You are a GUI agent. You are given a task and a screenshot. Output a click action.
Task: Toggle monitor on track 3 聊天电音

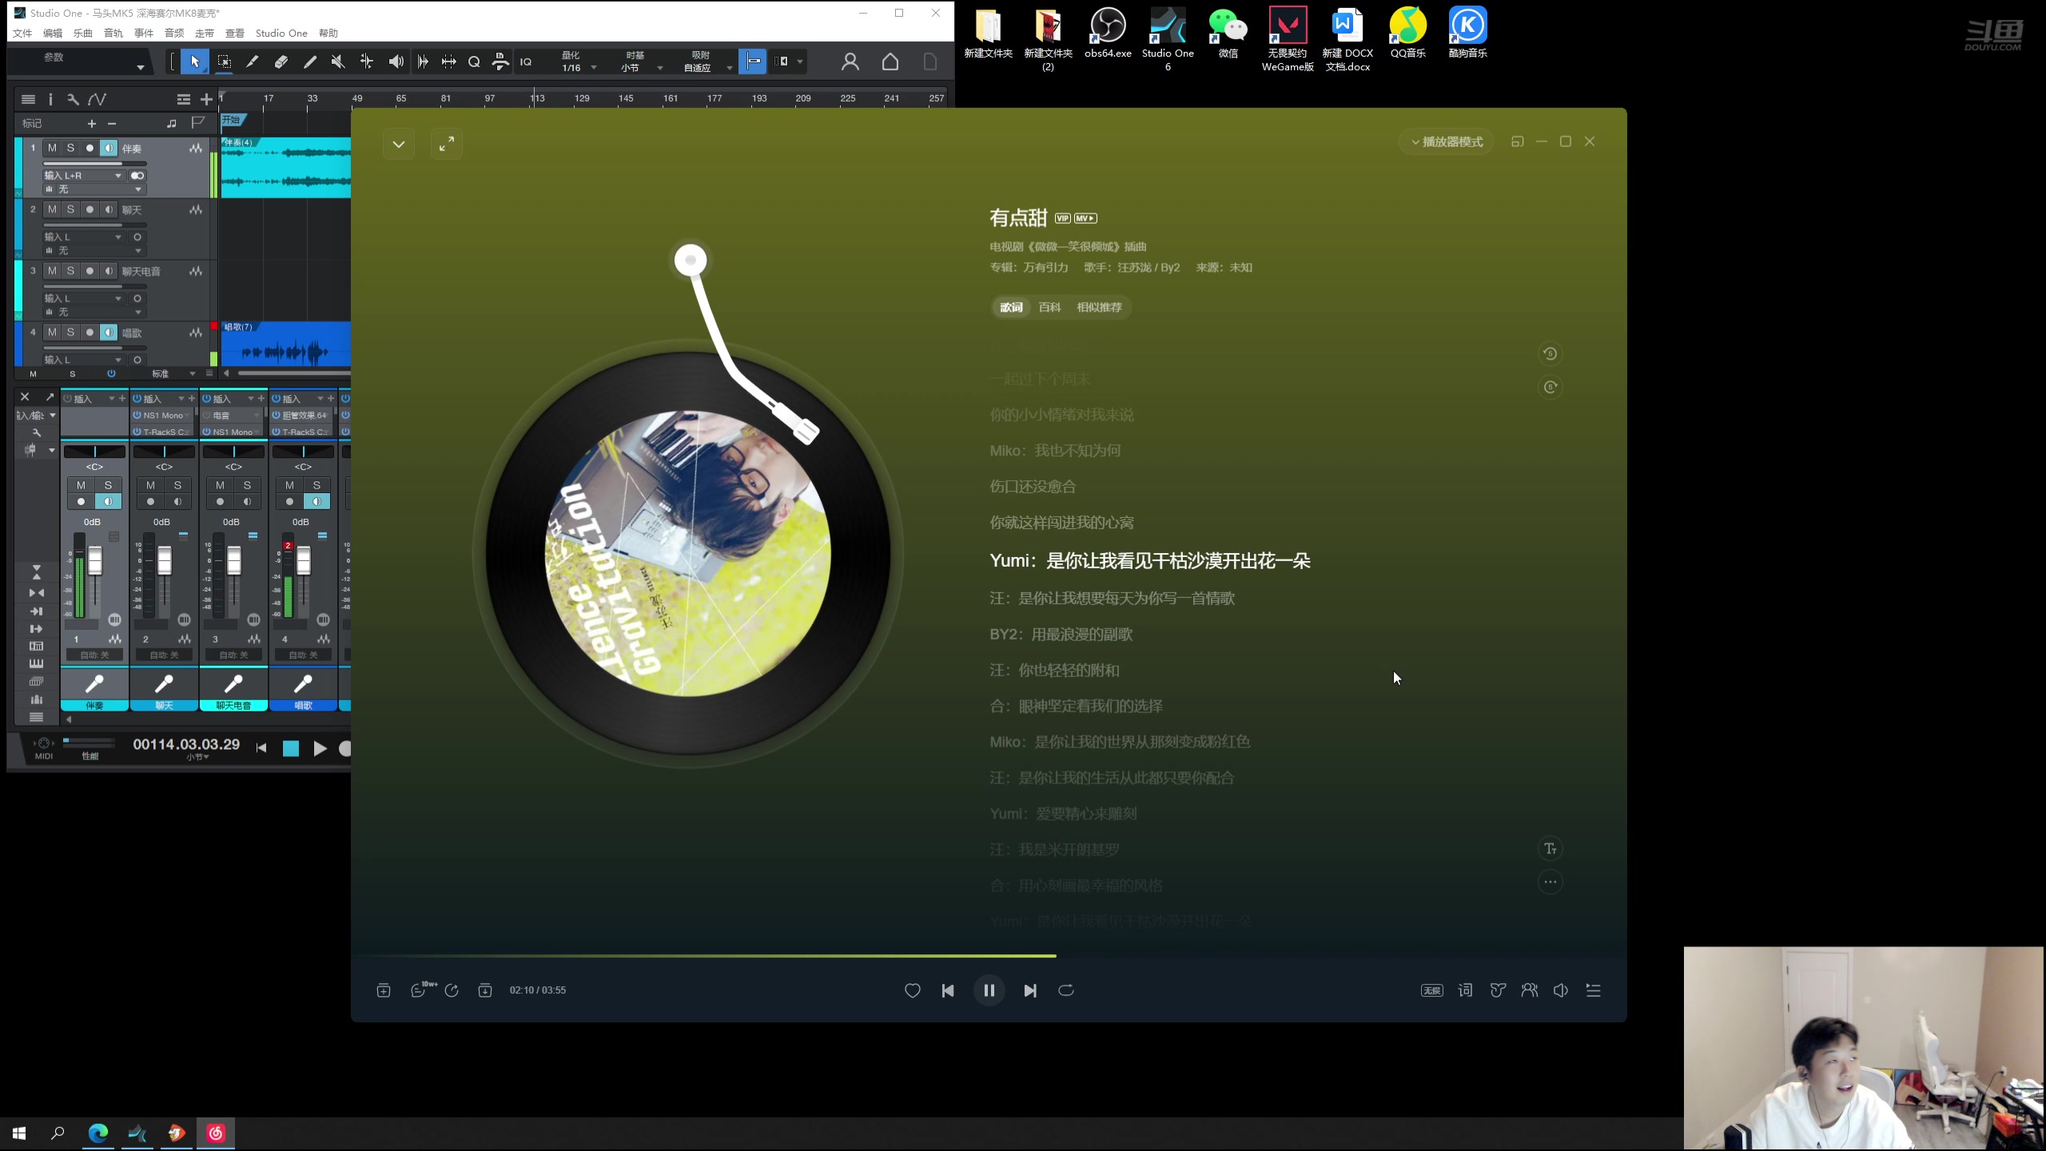tap(109, 271)
